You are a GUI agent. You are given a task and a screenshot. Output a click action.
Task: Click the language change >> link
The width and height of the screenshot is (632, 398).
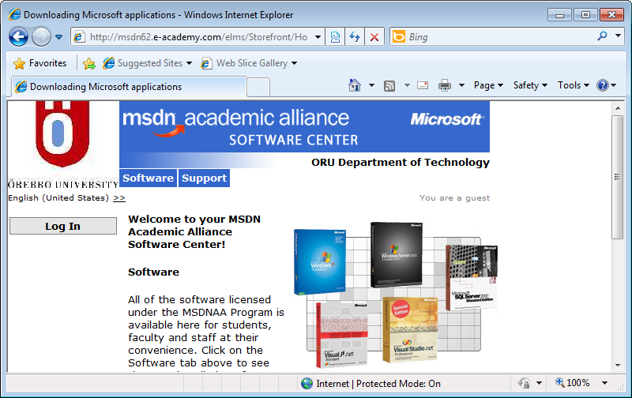tap(119, 197)
